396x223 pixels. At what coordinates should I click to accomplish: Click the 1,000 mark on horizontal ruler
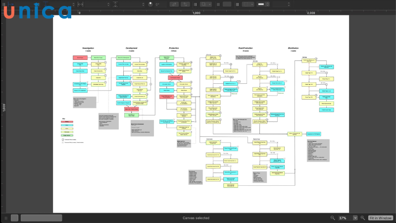tap(197, 12)
